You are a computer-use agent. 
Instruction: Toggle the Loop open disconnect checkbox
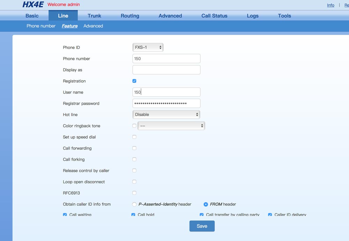134,182
